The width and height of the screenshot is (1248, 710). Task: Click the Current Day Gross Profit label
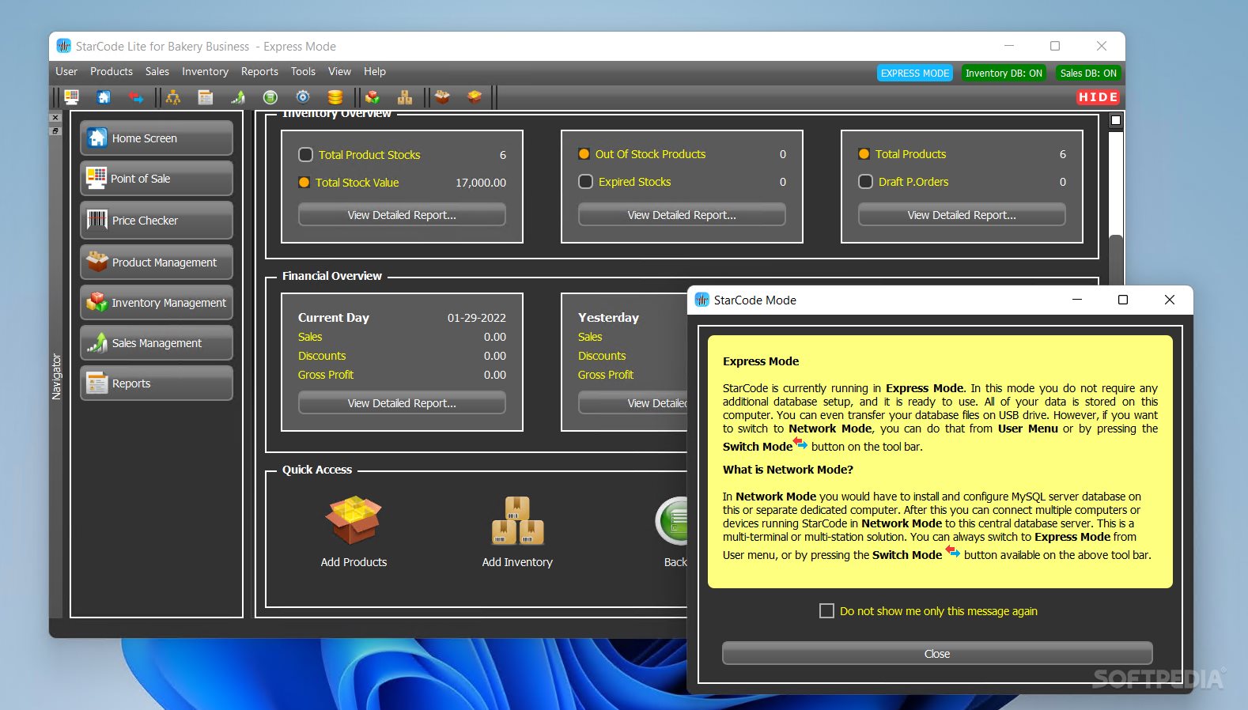click(326, 375)
